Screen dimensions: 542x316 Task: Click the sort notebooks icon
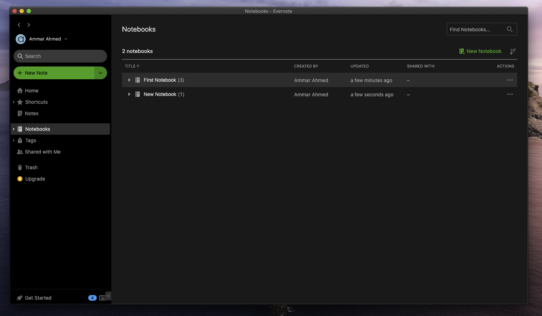pyautogui.click(x=512, y=51)
